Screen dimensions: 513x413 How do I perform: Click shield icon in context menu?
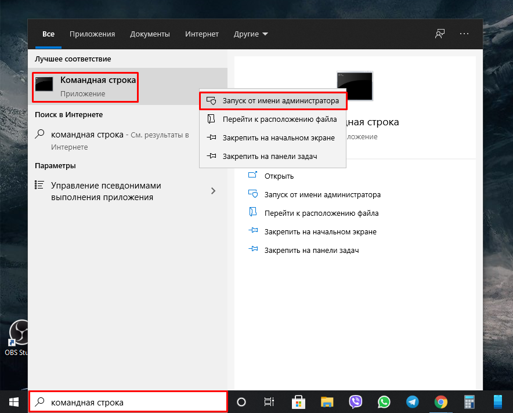(x=211, y=101)
